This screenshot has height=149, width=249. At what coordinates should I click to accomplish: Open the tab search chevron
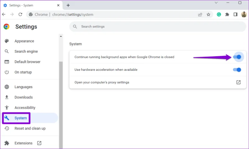tap(216, 3)
